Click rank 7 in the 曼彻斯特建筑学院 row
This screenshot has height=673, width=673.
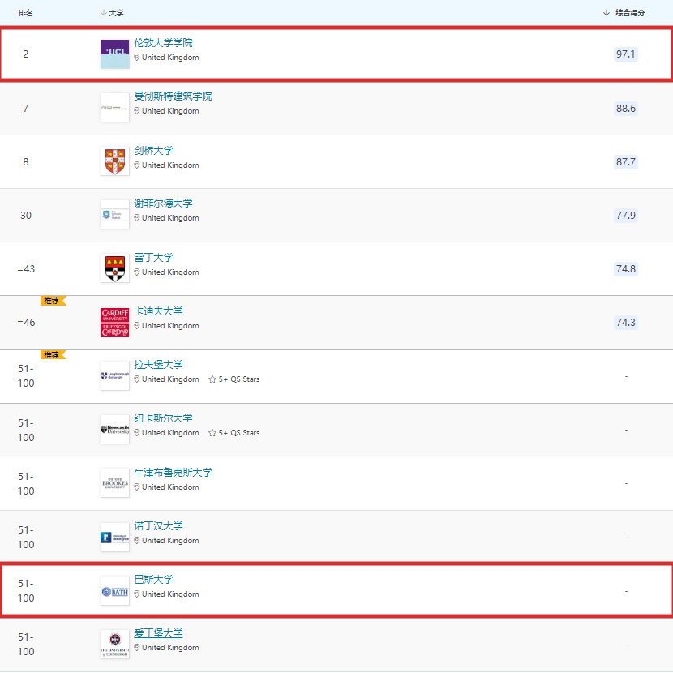coord(26,108)
